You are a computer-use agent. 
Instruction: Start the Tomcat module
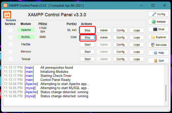tap(87, 59)
